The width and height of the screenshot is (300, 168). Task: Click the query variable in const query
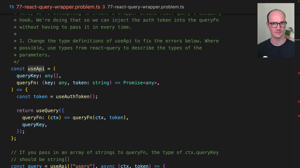(35, 166)
